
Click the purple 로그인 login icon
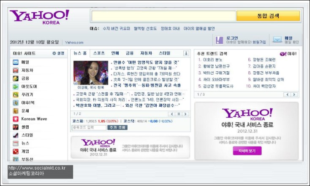coord(219,40)
